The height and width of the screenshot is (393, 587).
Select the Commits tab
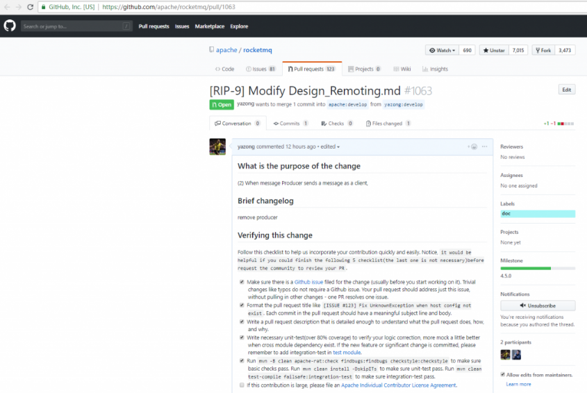(290, 124)
